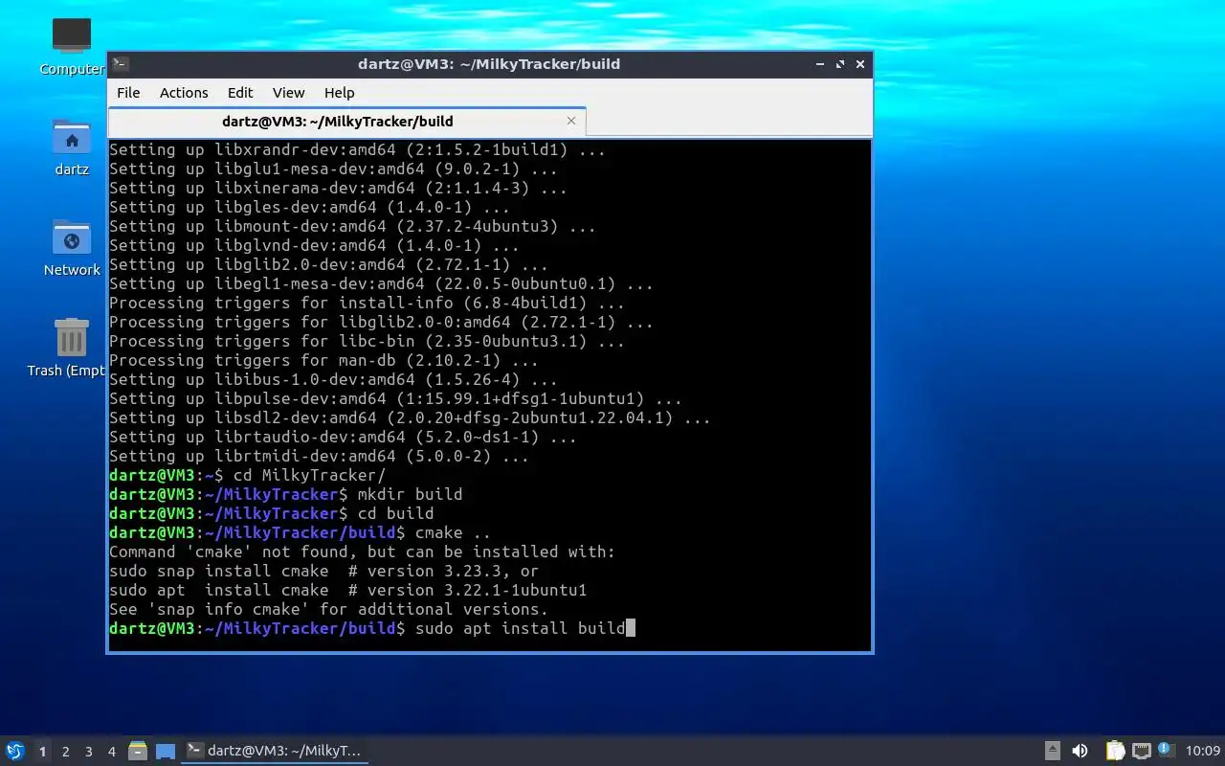Maximize the terminal window
This screenshot has width=1225, height=766.
tap(840, 64)
